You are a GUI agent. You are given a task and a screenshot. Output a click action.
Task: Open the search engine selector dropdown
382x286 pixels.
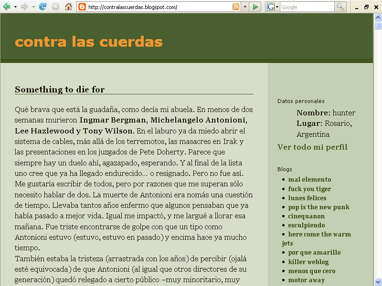pos(277,7)
